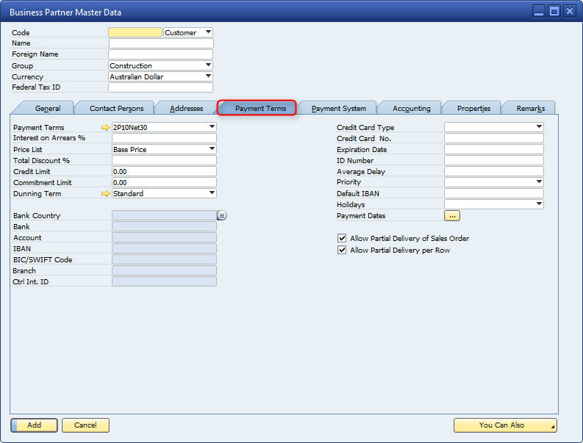Click the Cancel button
Viewport: 583px width, 443px height.
pyautogui.click(x=85, y=425)
